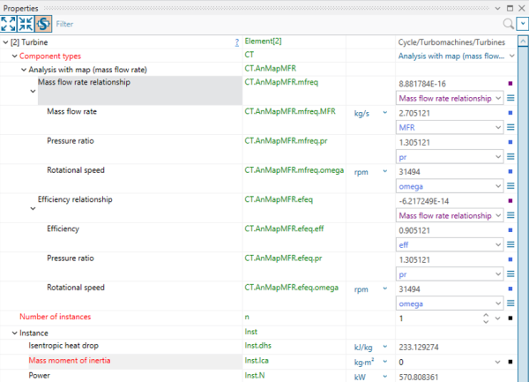This screenshot has width=529, height=382.
Task: Collapse the Efficiency relationship group
Action: point(33,208)
